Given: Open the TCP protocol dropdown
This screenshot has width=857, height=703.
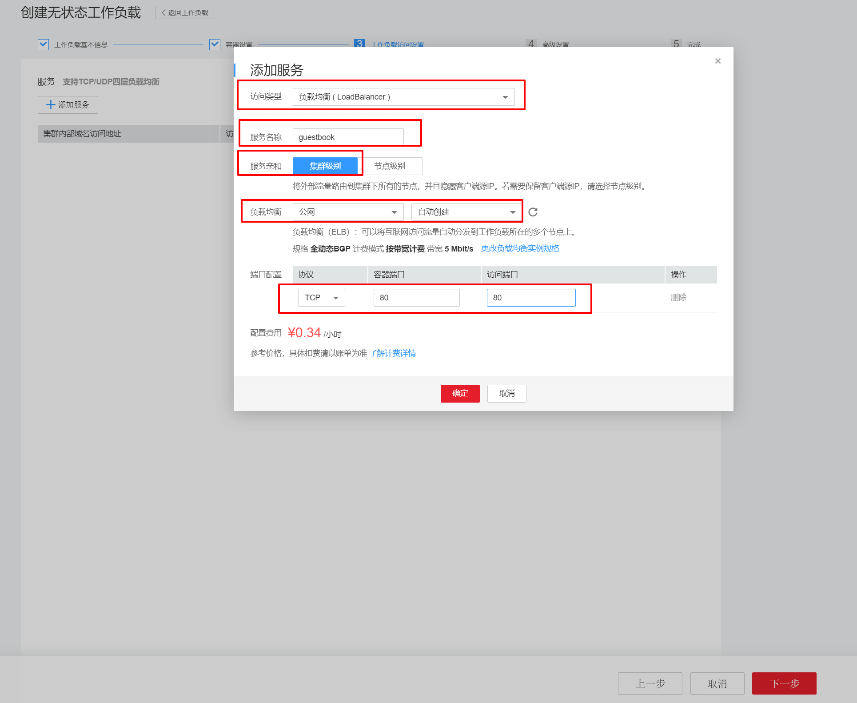Looking at the screenshot, I should 321,298.
